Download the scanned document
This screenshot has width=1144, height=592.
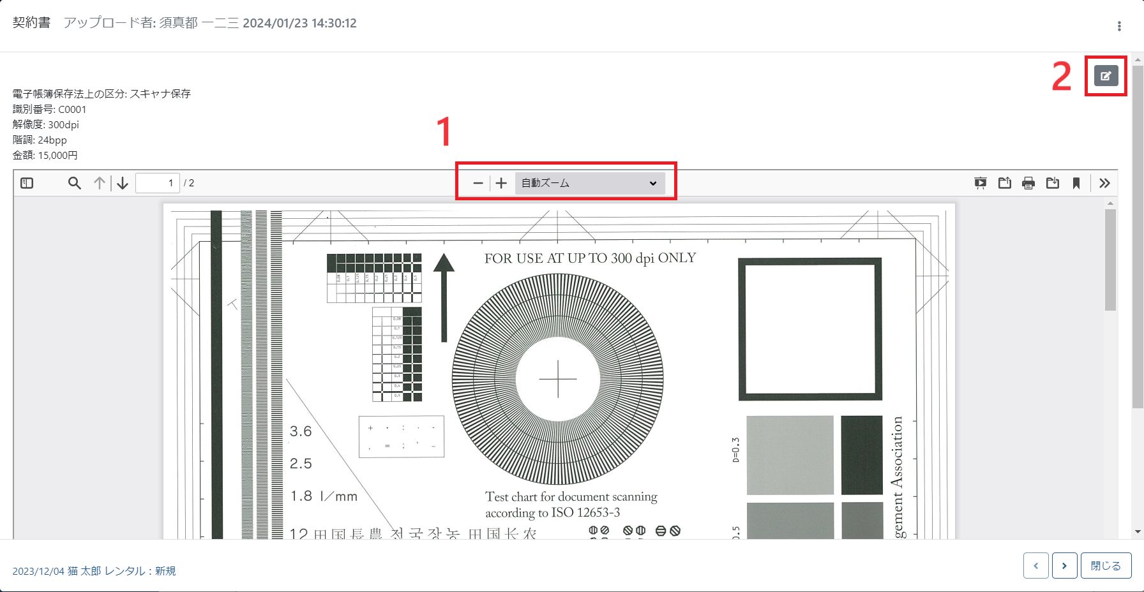point(1053,183)
